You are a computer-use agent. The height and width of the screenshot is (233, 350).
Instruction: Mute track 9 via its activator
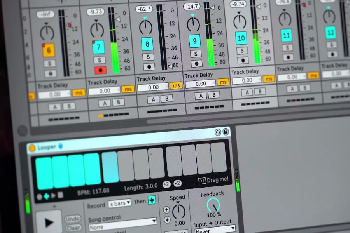coord(195,41)
